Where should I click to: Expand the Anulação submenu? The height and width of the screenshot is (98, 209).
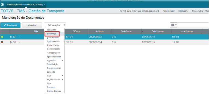pos(54,60)
